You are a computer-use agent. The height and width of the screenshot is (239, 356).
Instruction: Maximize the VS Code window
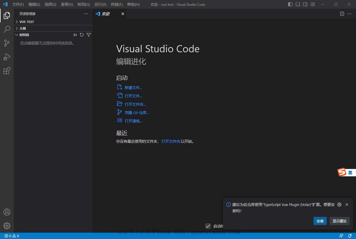coord(336,4)
